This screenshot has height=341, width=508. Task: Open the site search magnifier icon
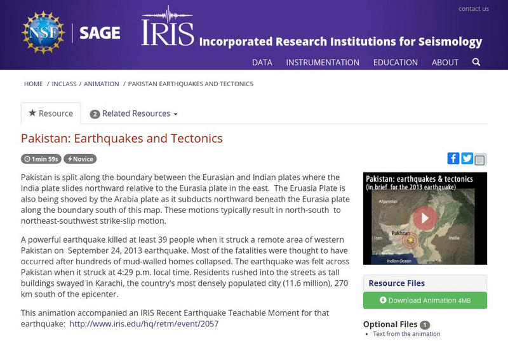pos(476,61)
